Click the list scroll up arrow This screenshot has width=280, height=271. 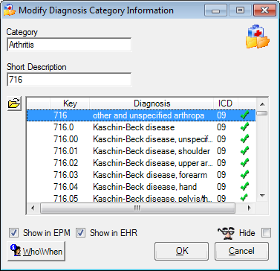(262, 104)
